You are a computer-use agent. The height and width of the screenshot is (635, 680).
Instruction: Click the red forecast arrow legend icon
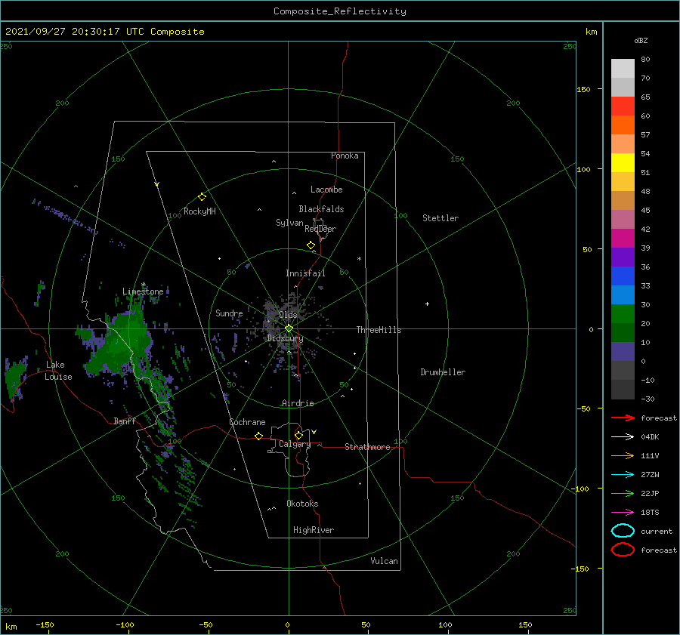pos(623,418)
